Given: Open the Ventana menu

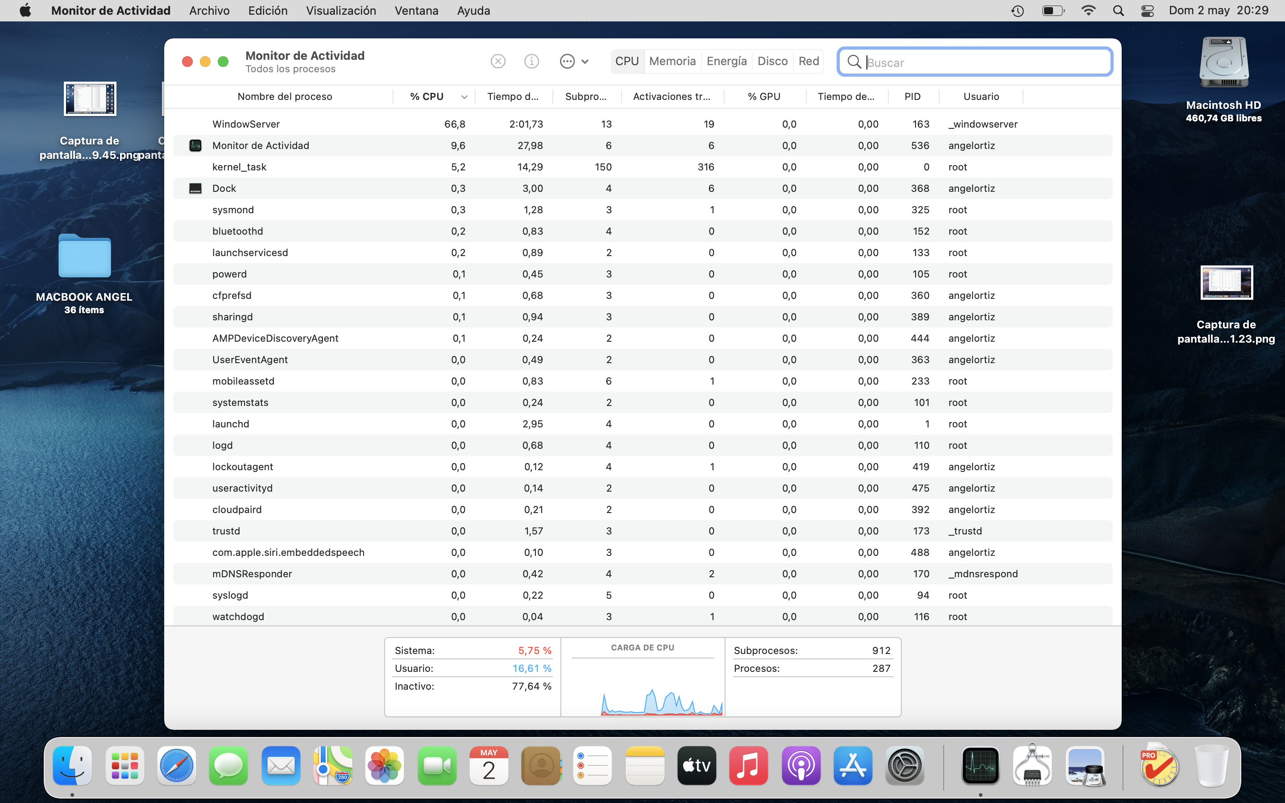Looking at the screenshot, I should point(416,11).
